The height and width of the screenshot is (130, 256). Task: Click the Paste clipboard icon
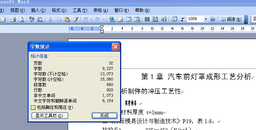[x=67, y=19]
